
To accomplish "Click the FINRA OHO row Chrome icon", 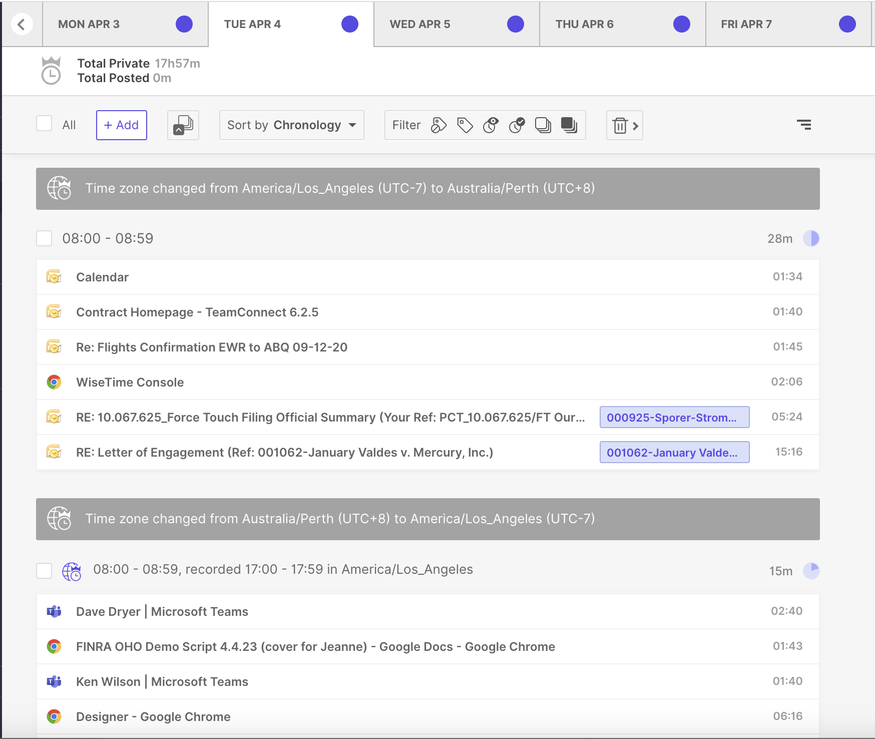I will 54,646.
